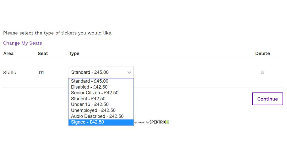Pick the Under 16 - £42.50 option
The width and height of the screenshot is (287, 158).
tap(101, 104)
